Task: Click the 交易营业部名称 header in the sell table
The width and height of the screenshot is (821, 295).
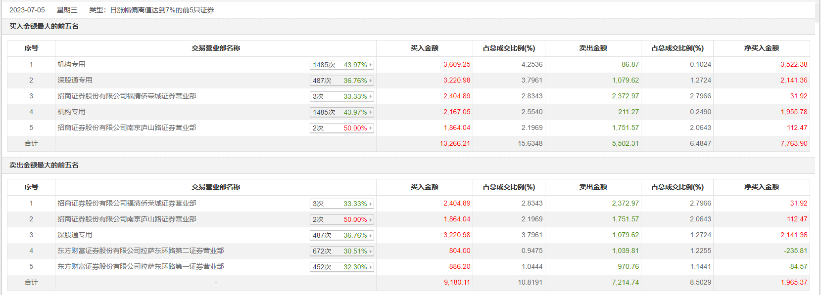Action: coord(216,187)
